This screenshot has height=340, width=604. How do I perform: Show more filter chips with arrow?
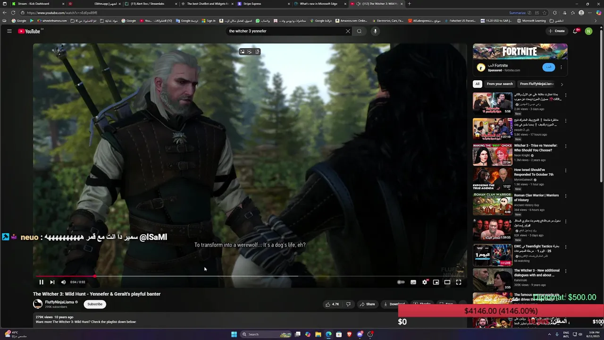(562, 84)
